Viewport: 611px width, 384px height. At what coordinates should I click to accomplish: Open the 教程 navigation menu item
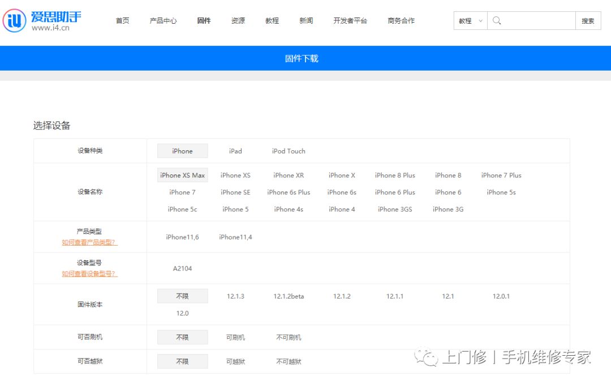(272, 21)
